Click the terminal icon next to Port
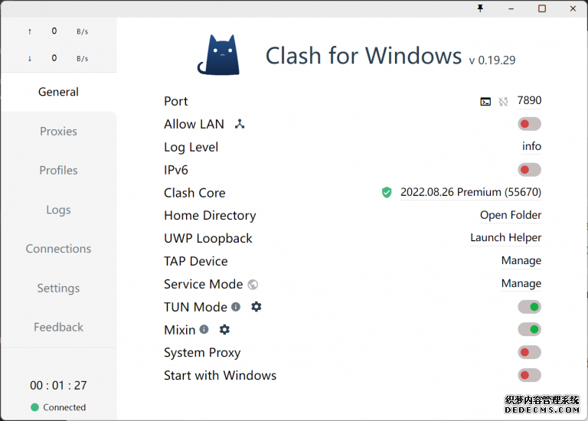This screenshot has height=421, width=588. 485,101
